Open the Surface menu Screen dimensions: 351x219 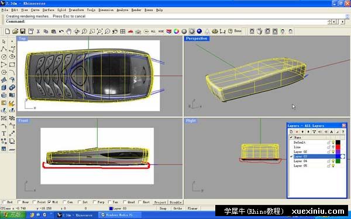(49, 10)
